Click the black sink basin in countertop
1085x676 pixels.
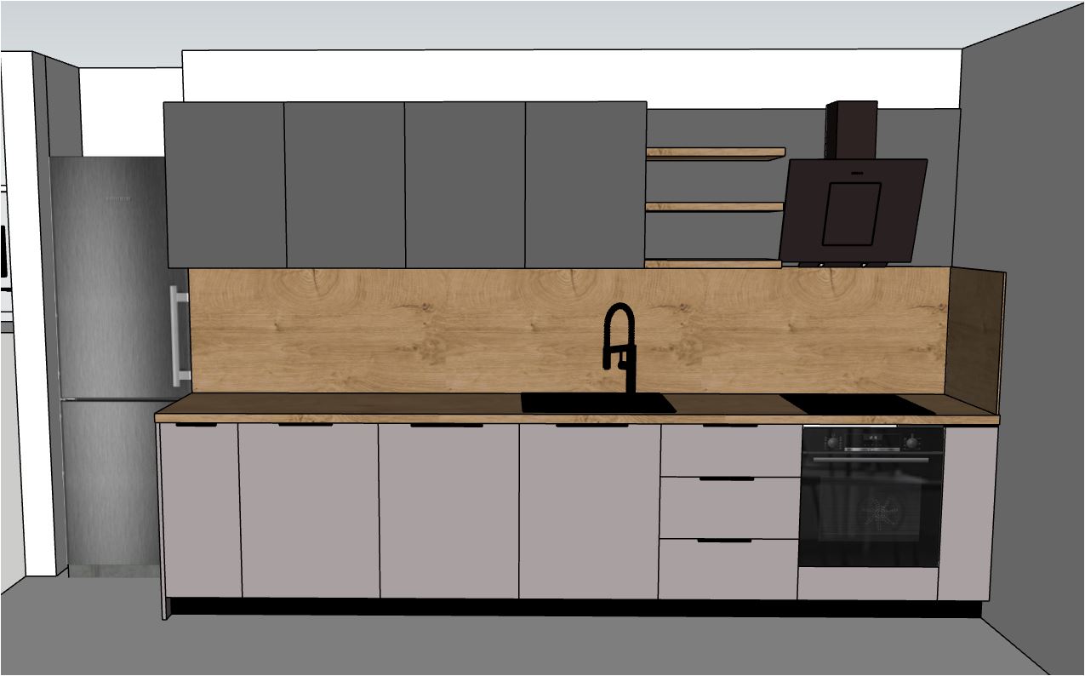(x=597, y=403)
